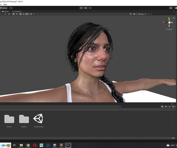Toggle grid snapping icon beside Global

[x=11, y=8]
